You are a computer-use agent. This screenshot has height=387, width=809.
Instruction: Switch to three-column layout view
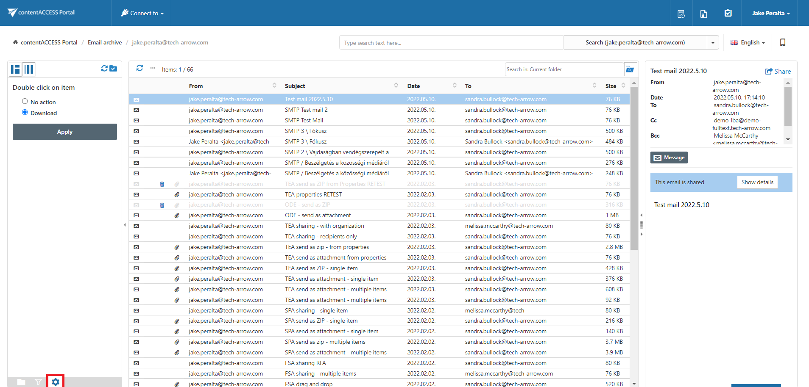(29, 69)
